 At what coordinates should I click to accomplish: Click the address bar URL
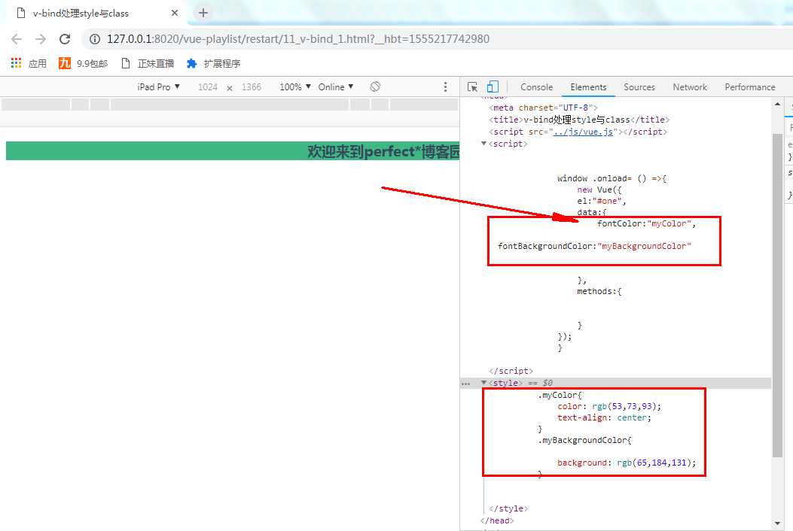[x=298, y=39]
